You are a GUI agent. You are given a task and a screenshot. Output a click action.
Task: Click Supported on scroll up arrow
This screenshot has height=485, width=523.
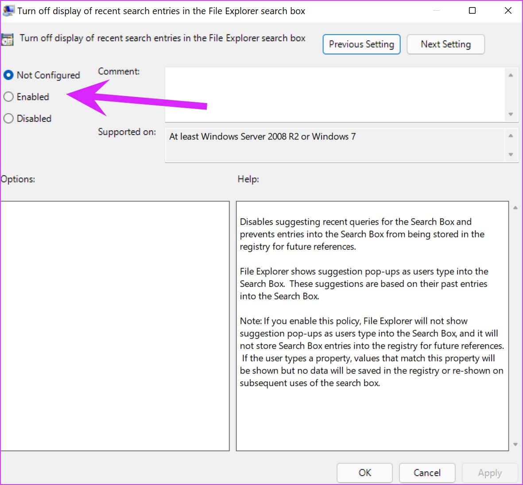(511, 136)
